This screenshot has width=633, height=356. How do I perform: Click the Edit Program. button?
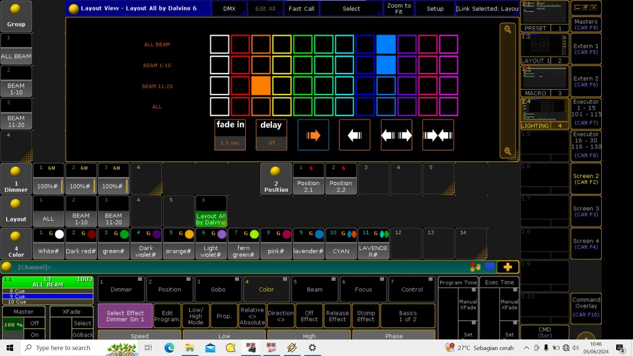point(167,316)
